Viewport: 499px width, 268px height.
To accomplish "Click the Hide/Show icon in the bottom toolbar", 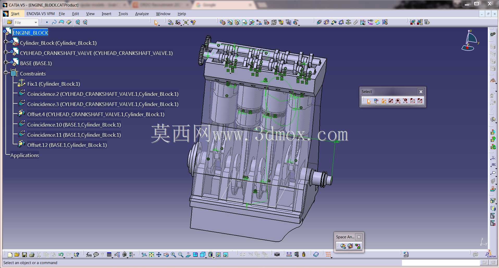I will click(x=218, y=255).
